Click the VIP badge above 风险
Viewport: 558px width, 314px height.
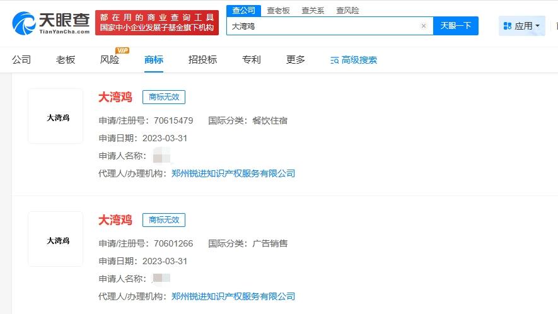(122, 50)
